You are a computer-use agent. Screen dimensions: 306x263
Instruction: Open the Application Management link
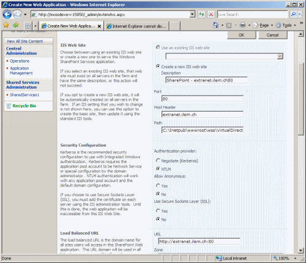click(x=21, y=71)
